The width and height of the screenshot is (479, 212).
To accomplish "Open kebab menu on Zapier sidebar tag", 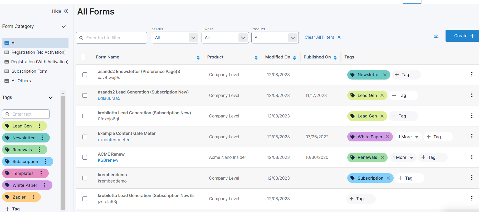I will pos(33,197).
